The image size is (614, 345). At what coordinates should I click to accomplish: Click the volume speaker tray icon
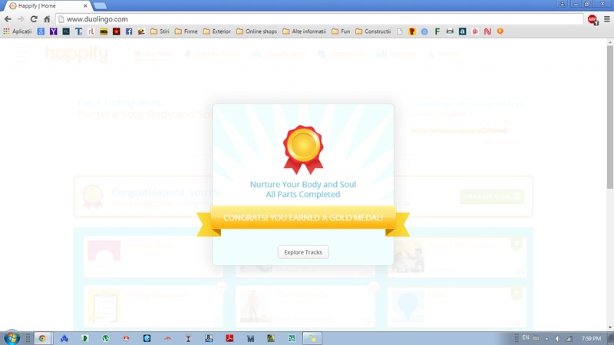coord(558,339)
